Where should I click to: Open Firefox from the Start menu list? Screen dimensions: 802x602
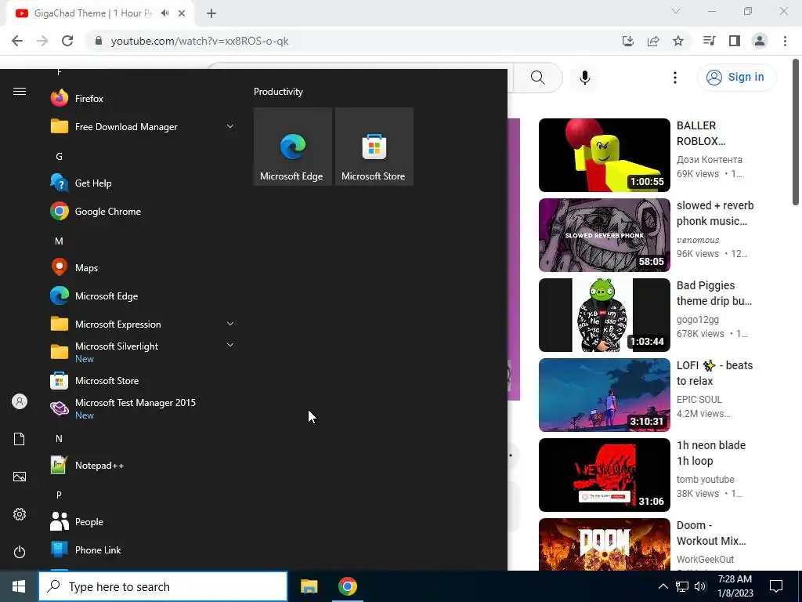tap(143, 98)
